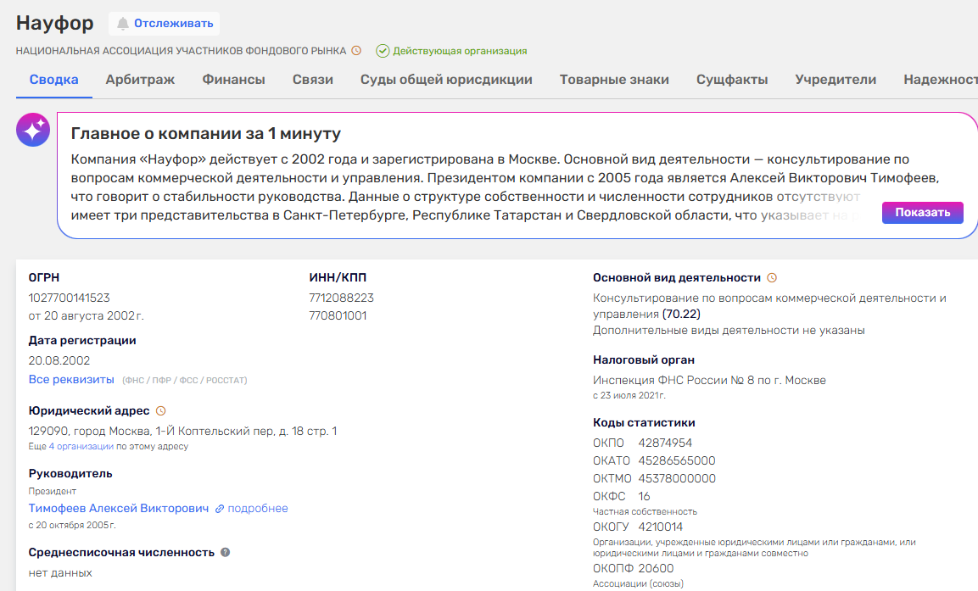Open the Все реквизиты link

[x=71, y=380]
